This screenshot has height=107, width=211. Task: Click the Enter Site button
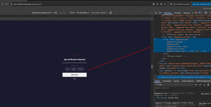[74, 75]
